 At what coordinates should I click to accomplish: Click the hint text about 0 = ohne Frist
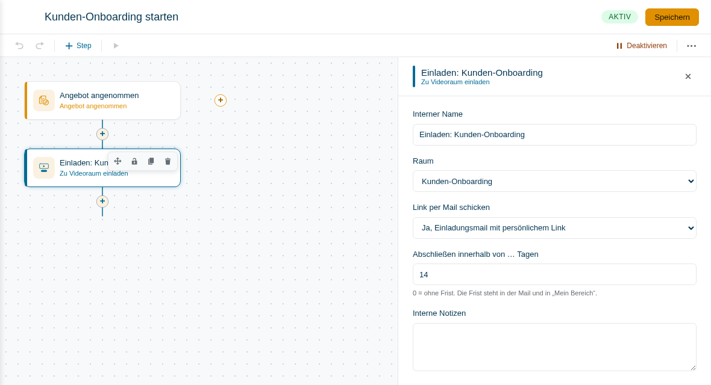click(x=505, y=293)
